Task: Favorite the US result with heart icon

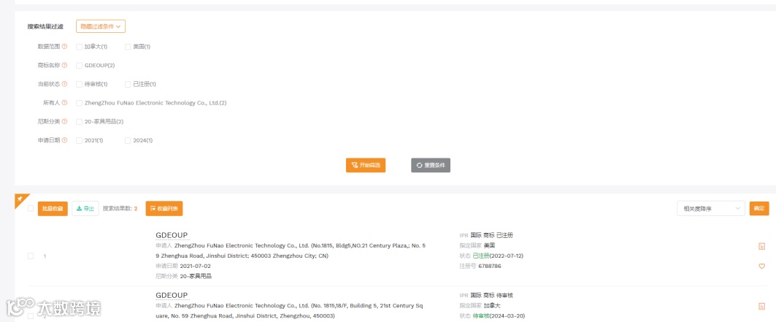Action: pyautogui.click(x=761, y=266)
